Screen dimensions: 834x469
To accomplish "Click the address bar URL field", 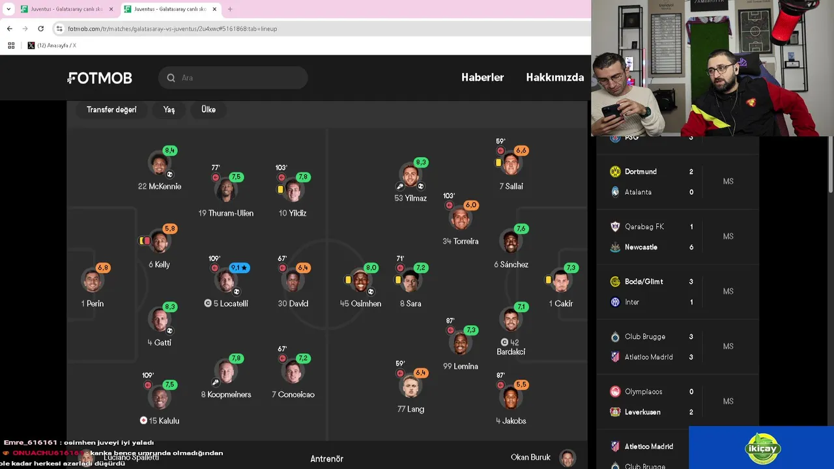I will point(319,29).
